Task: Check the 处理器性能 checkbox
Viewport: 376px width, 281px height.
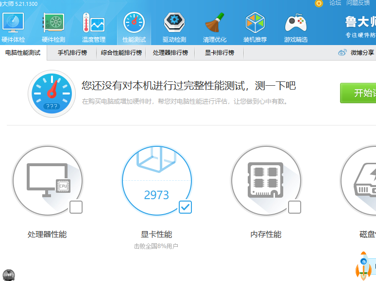Action: (76, 207)
